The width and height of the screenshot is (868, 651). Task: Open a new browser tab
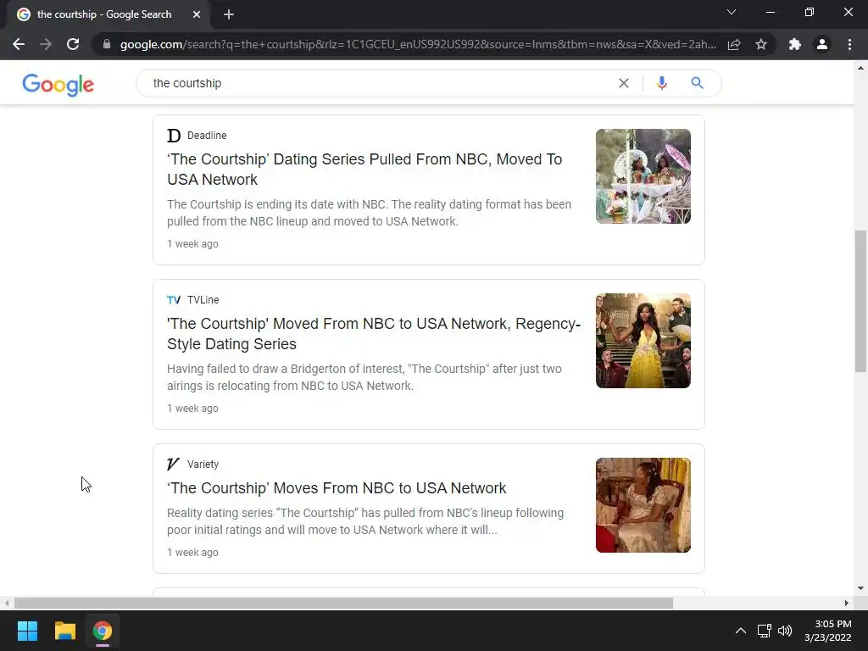[x=229, y=14]
